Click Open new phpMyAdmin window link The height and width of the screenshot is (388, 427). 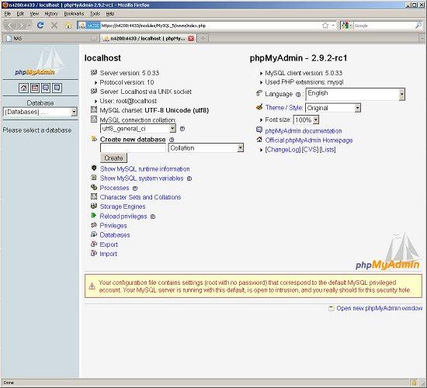pyautogui.click(x=380, y=308)
